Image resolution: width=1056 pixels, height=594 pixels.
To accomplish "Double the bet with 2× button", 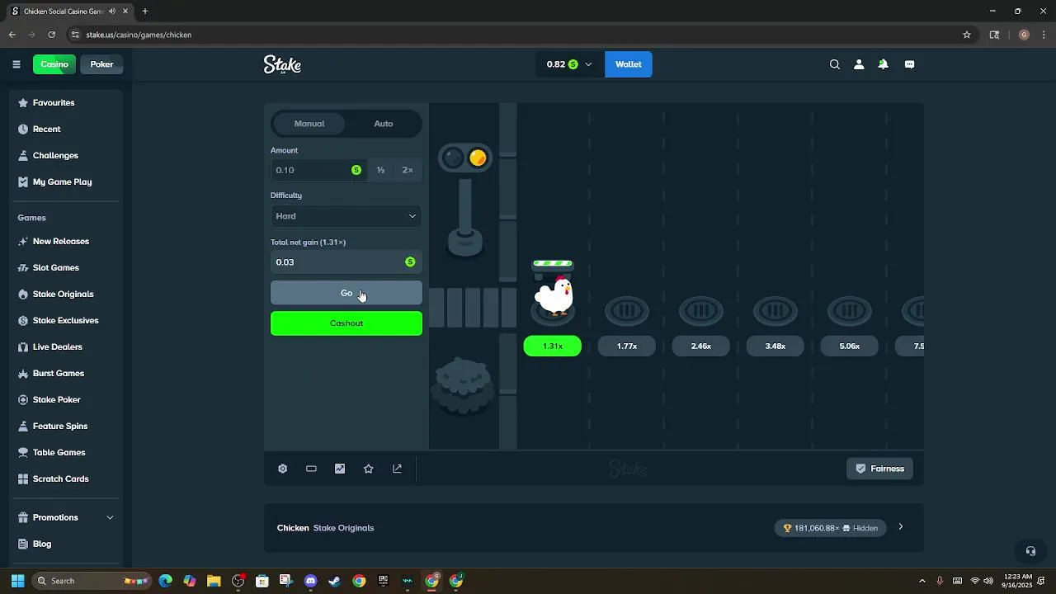I will click(408, 170).
